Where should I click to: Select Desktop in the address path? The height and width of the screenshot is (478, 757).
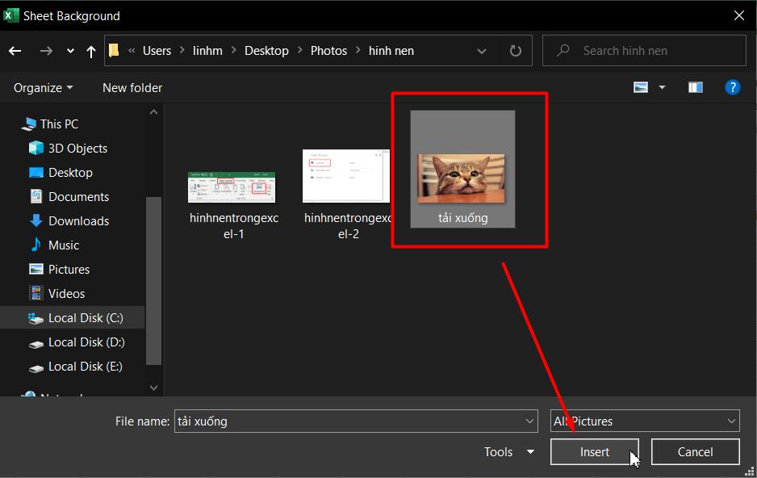pos(266,51)
